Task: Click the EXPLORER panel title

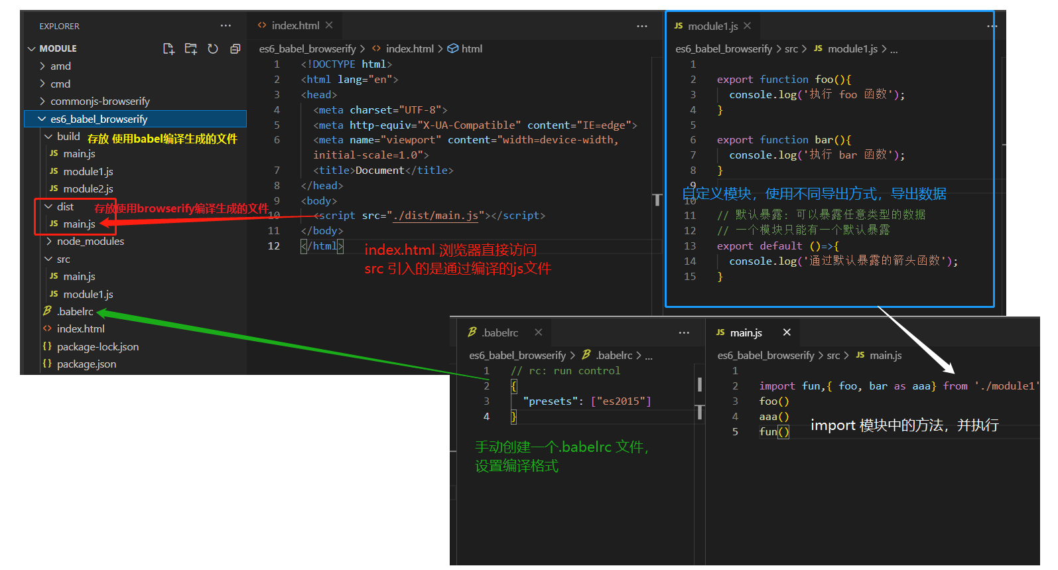Action: [x=59, y=26]
